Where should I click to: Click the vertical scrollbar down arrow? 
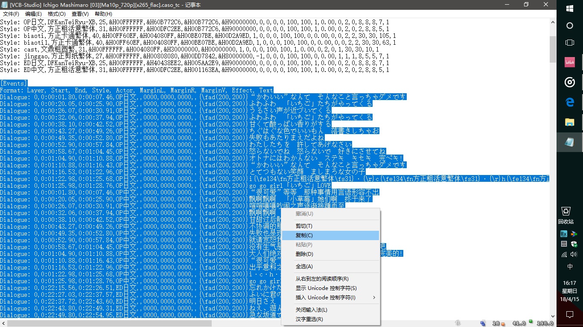[x=553, y=316]
